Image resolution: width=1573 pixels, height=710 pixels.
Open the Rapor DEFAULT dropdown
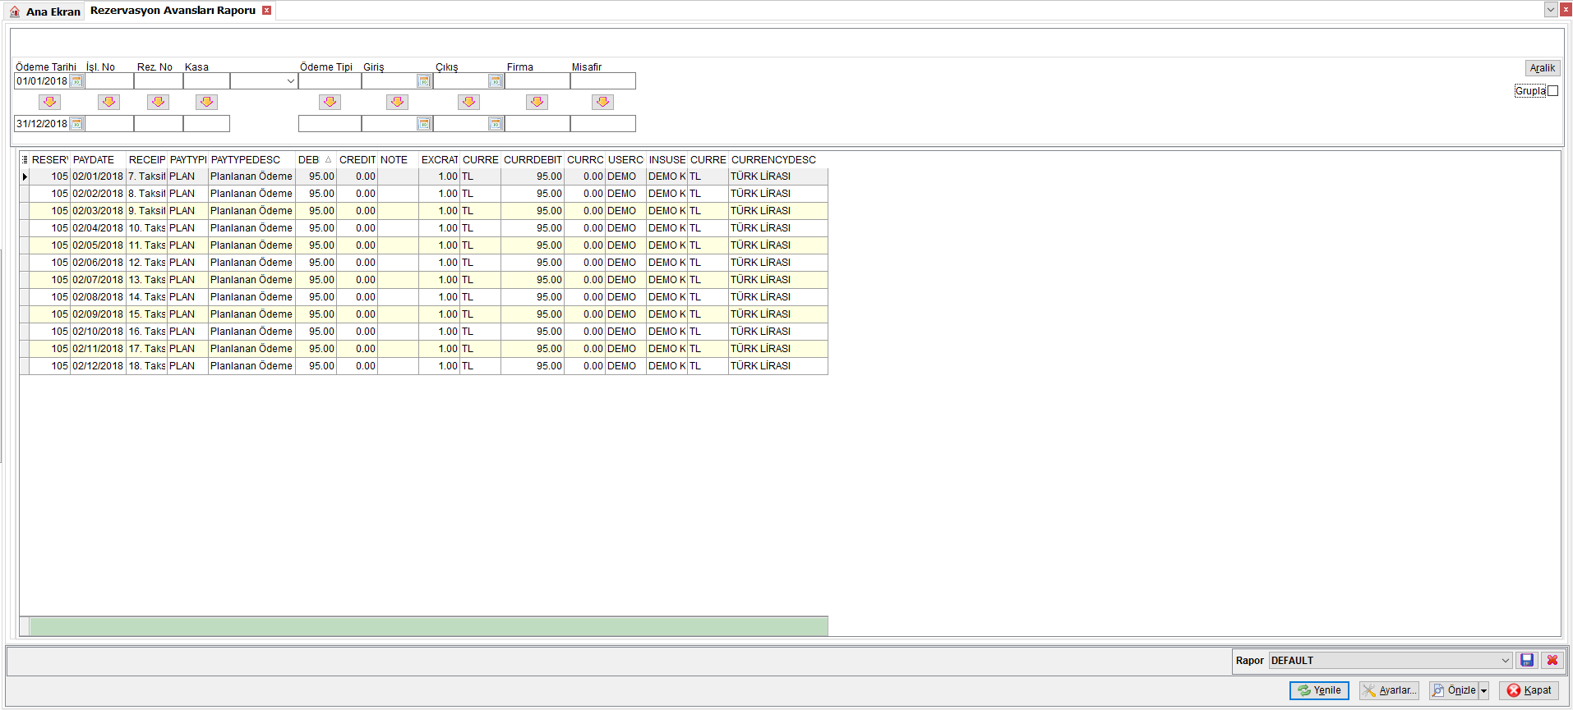pos(1505,661)
